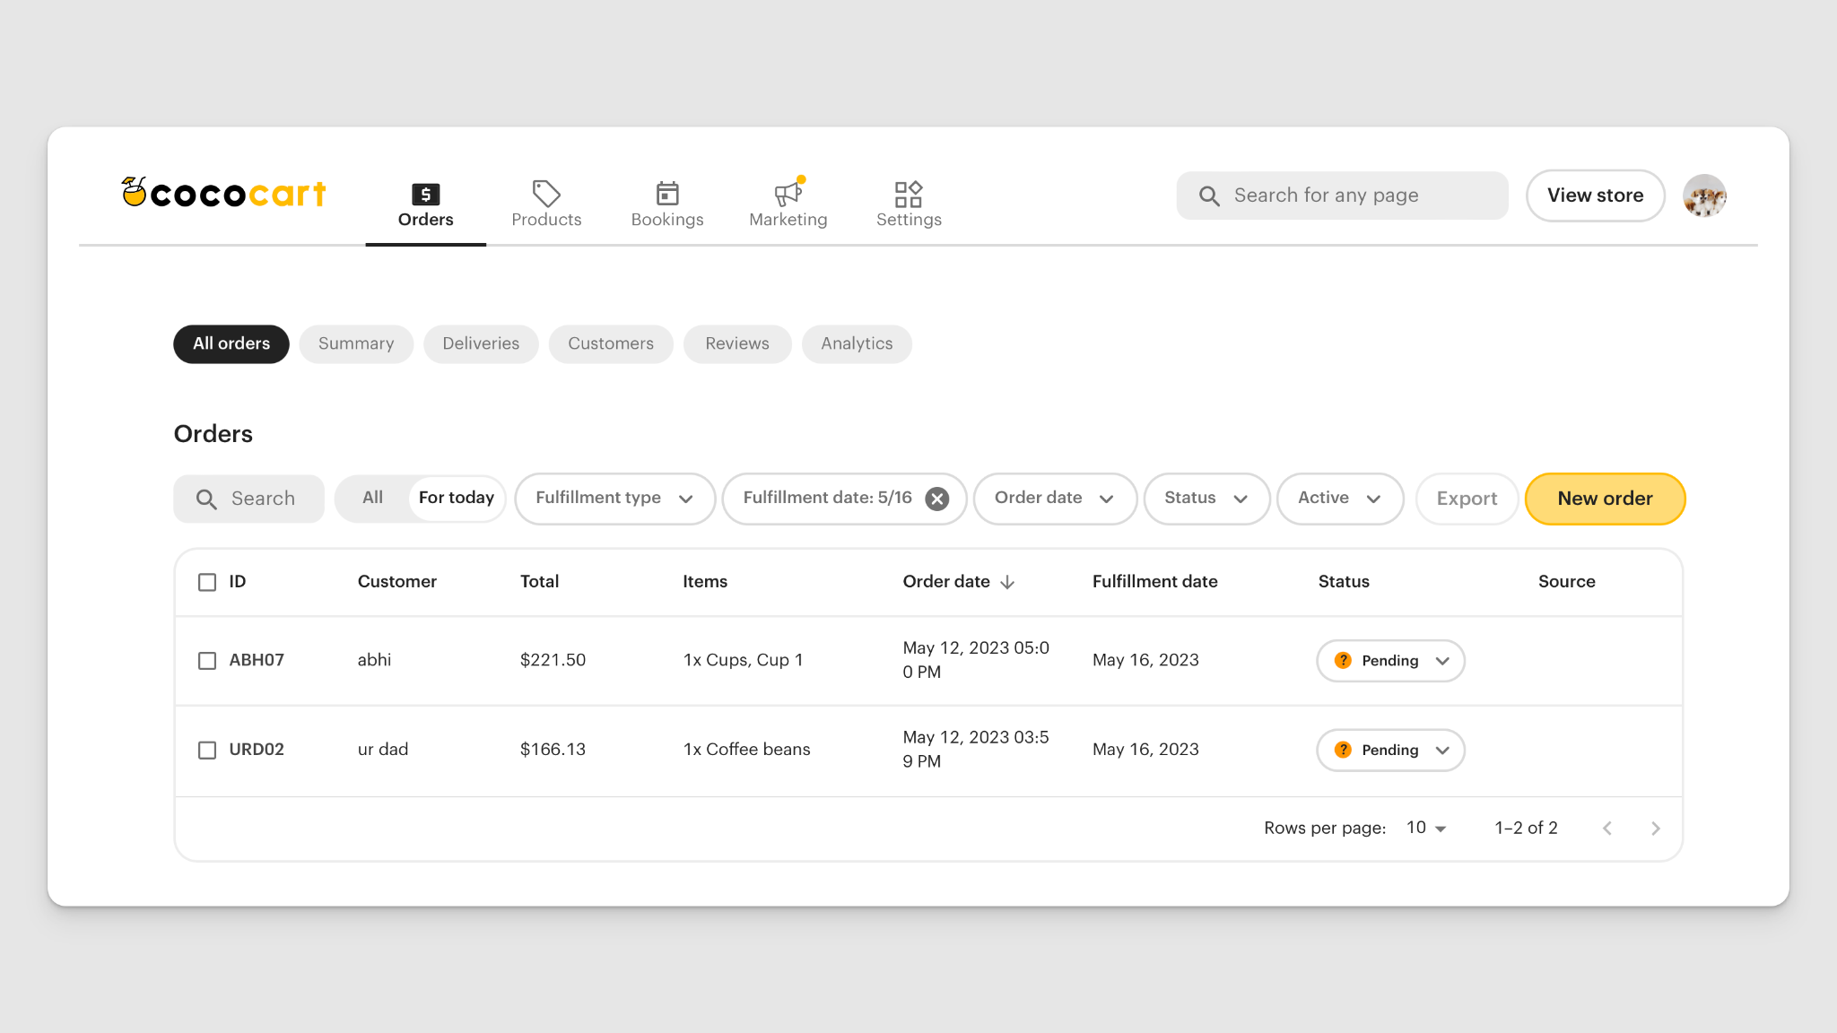Open the Status filter dropdown
Image resolution: width=1837 pixels, height=1033 pixels.
[x=1206, y=499]
